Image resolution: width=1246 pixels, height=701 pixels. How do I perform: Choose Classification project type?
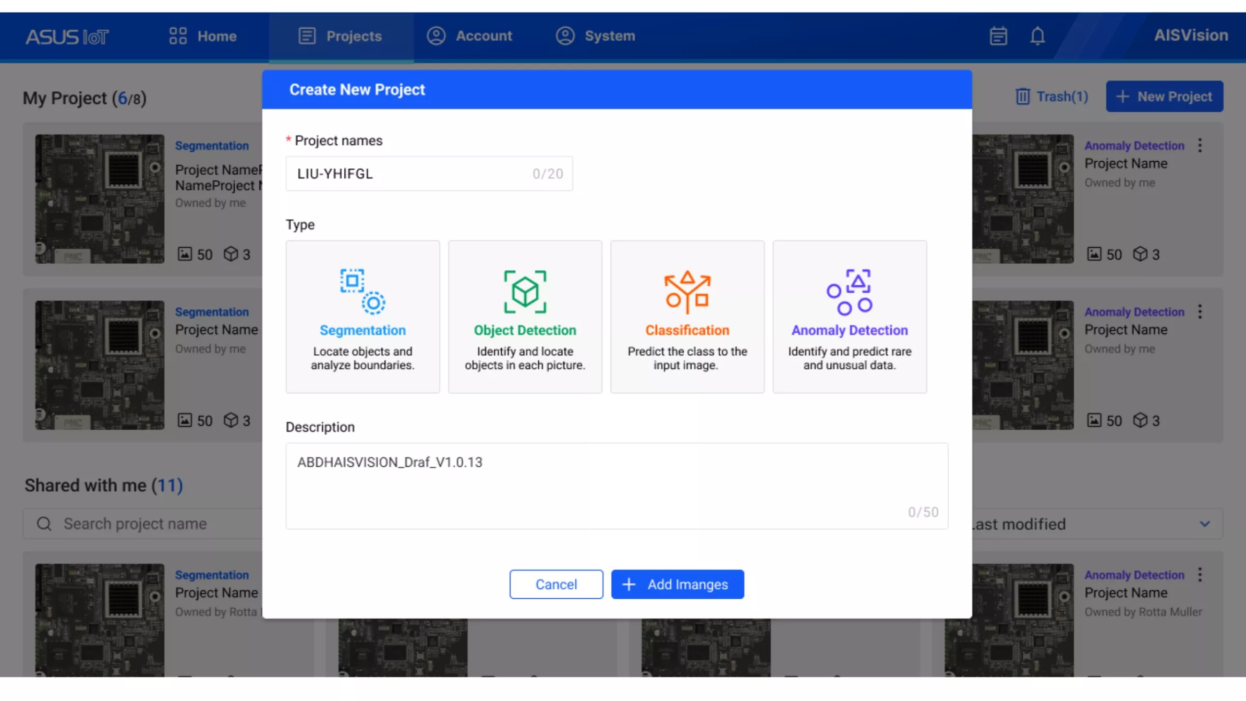click(687, 317)
